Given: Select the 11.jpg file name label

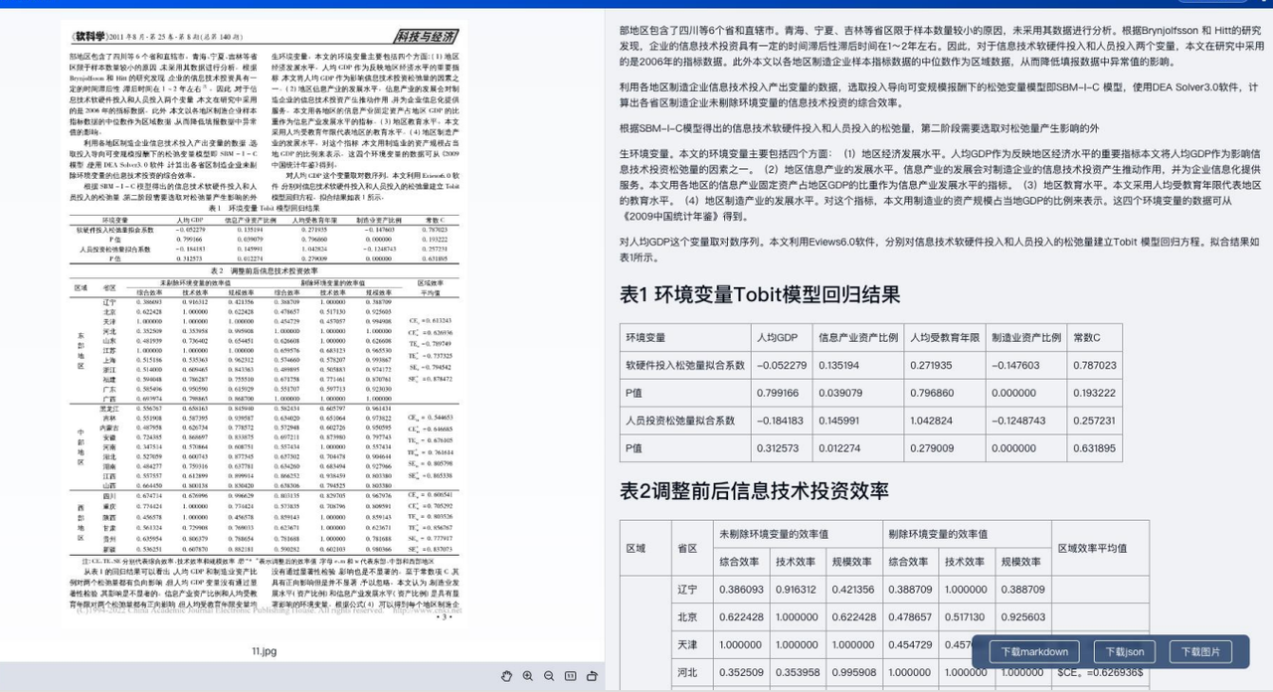Looking at the screenshot, I should [x=264, y=651].
